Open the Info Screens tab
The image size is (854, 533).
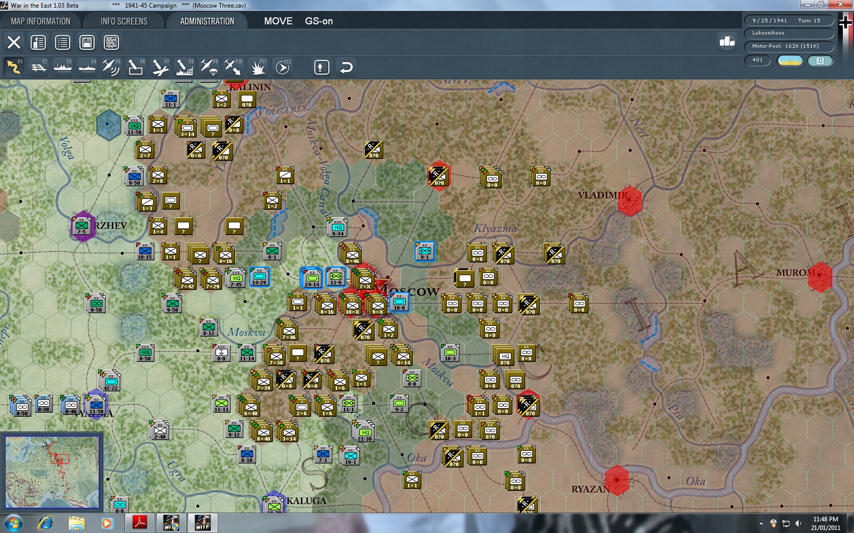(x=124, y=21)
